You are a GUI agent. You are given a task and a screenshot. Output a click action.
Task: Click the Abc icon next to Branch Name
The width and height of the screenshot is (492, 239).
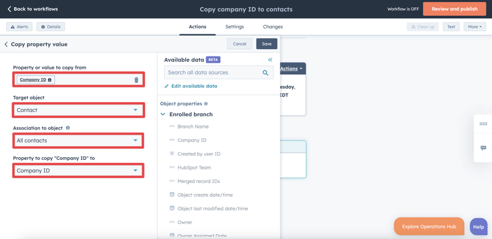(172, 127)
